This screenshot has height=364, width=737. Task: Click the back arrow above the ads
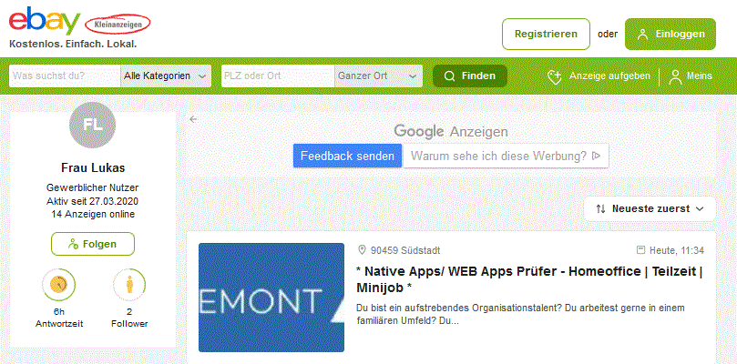pyautogui.click(x=193, y=119)
